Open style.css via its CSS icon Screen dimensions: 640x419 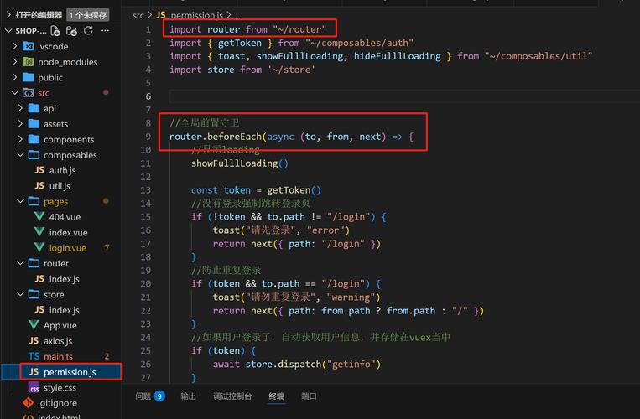coord(34,388)
